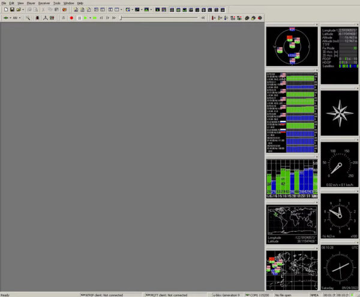Click the compass rose panel
The height and width of the screenshot is (297, 360).
(x=339, y=113)
